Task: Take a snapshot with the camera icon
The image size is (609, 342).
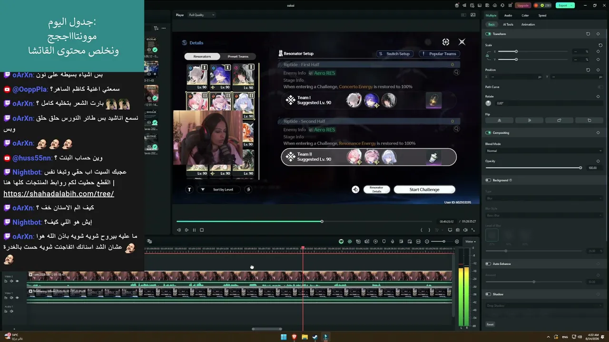Action: [x=458, y=230]
